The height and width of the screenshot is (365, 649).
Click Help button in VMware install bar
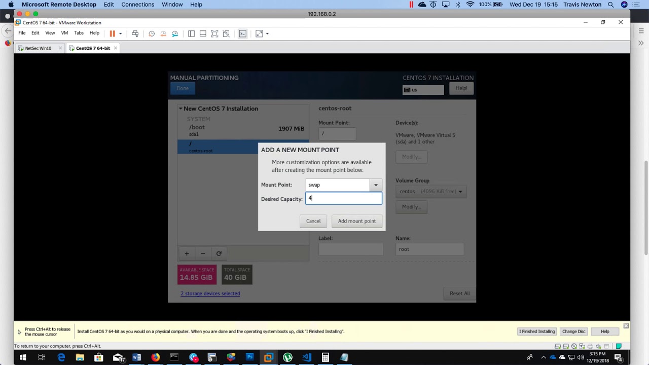click(x=605, y=332)
